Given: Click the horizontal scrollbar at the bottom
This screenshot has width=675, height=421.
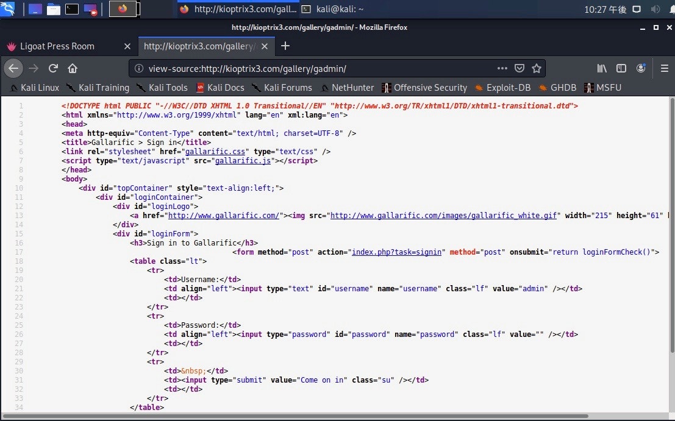Looking at the screenshot, I should pyautogui.click(x=295, y=416).
